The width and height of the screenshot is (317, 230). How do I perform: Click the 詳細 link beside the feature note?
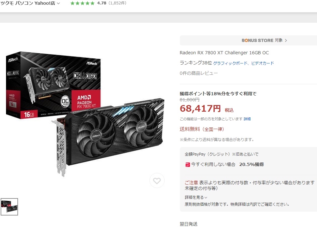point(247,119)
